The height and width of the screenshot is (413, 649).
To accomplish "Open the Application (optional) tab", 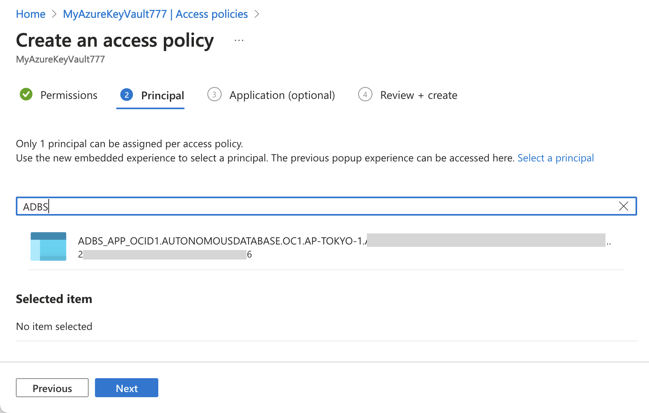I will 282,95.
